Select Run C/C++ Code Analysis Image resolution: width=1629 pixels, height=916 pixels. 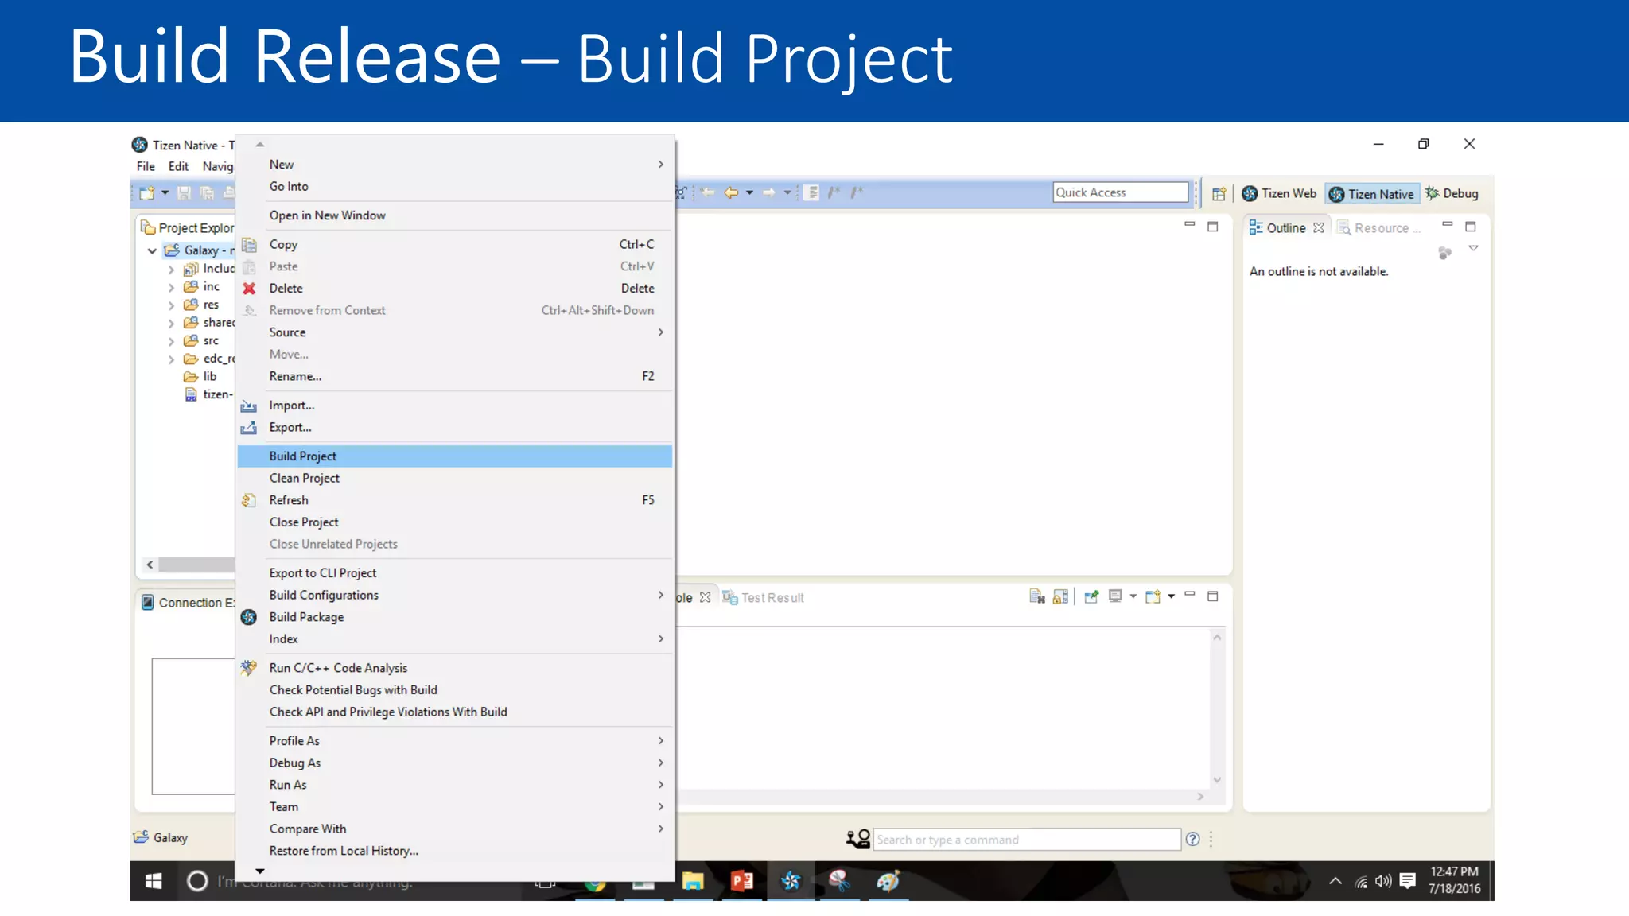[454, 668]
